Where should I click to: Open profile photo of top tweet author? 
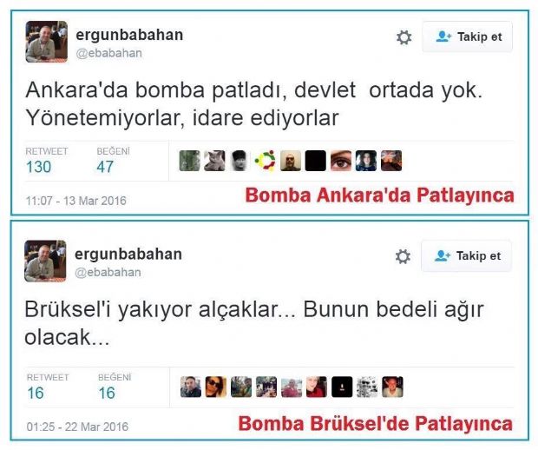click(x=46, y=42)
